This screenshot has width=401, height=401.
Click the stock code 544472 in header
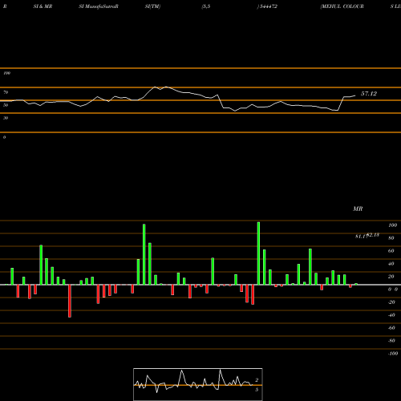pyautogui.click(x=268, y=6)
